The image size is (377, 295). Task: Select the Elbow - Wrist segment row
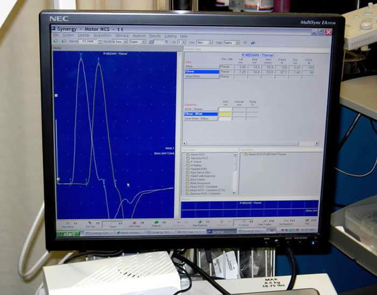click(201, 114)
